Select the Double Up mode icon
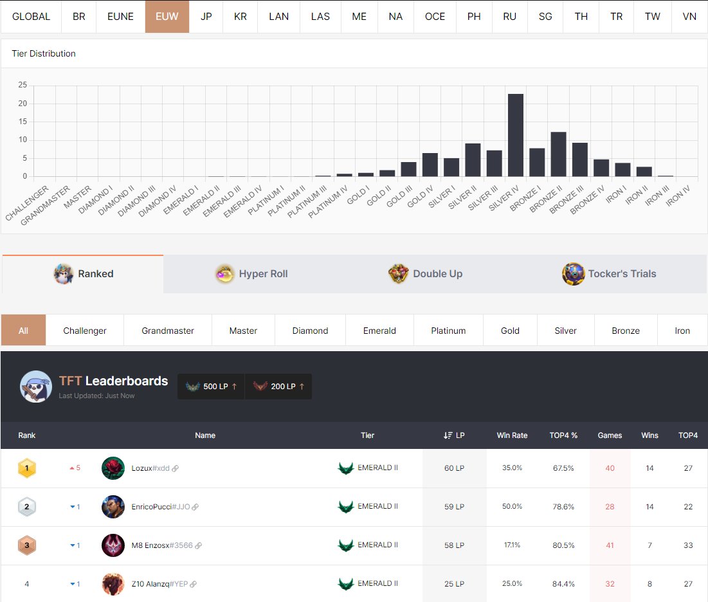The image size is (708, 602). (x=398, y=274)
